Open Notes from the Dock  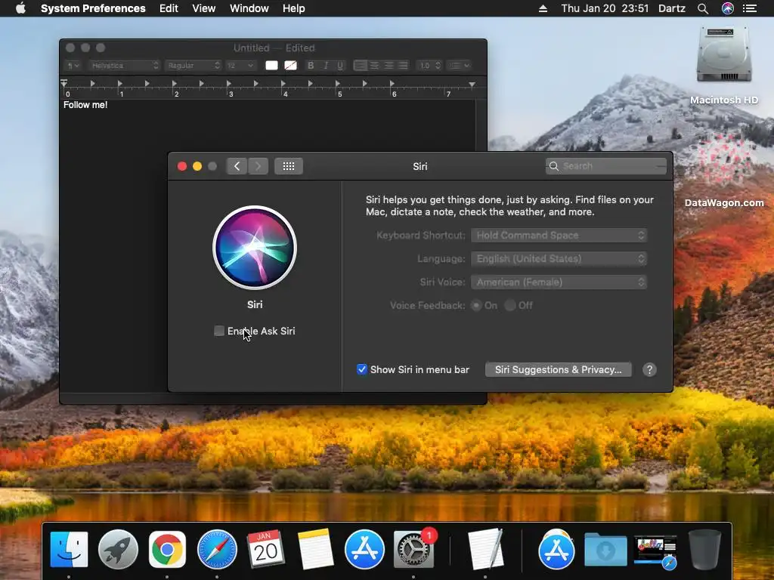coord(315,549)
